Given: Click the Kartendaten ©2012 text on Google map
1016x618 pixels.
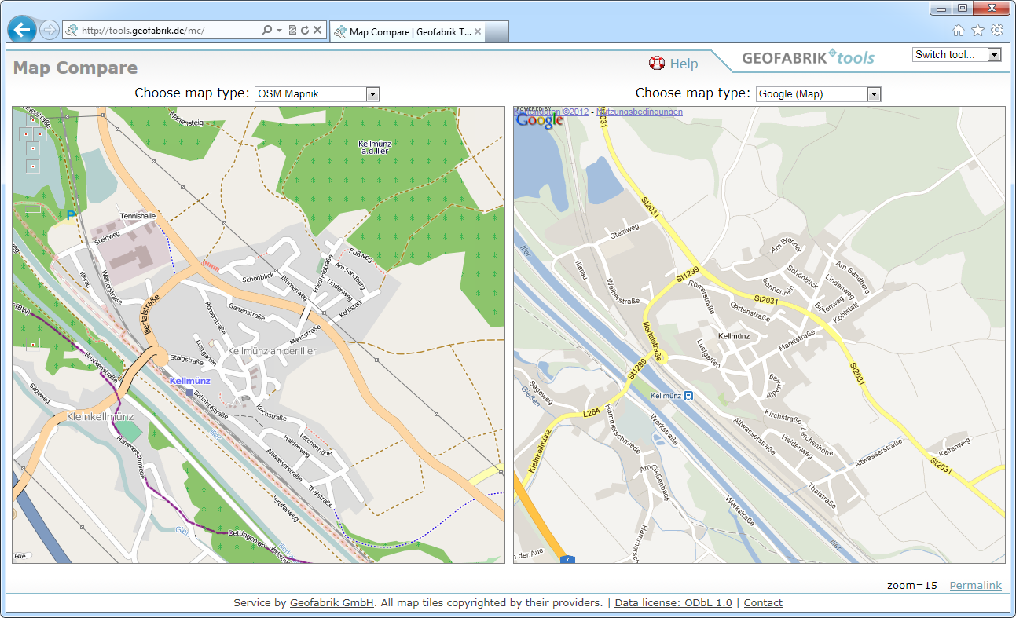Looking at the screenshot, I should coord(552,112).
